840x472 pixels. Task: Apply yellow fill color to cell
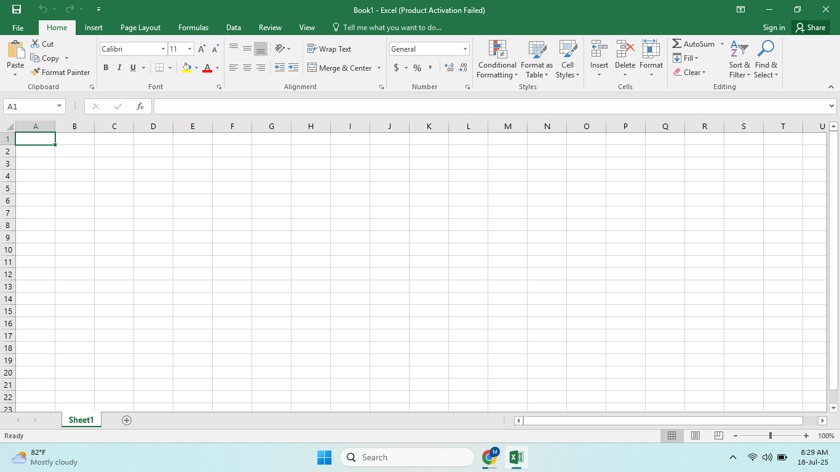click(186, 68)
